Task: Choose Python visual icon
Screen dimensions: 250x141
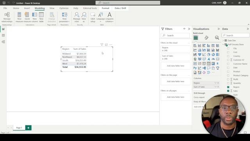Action: [x=195, y=68]
